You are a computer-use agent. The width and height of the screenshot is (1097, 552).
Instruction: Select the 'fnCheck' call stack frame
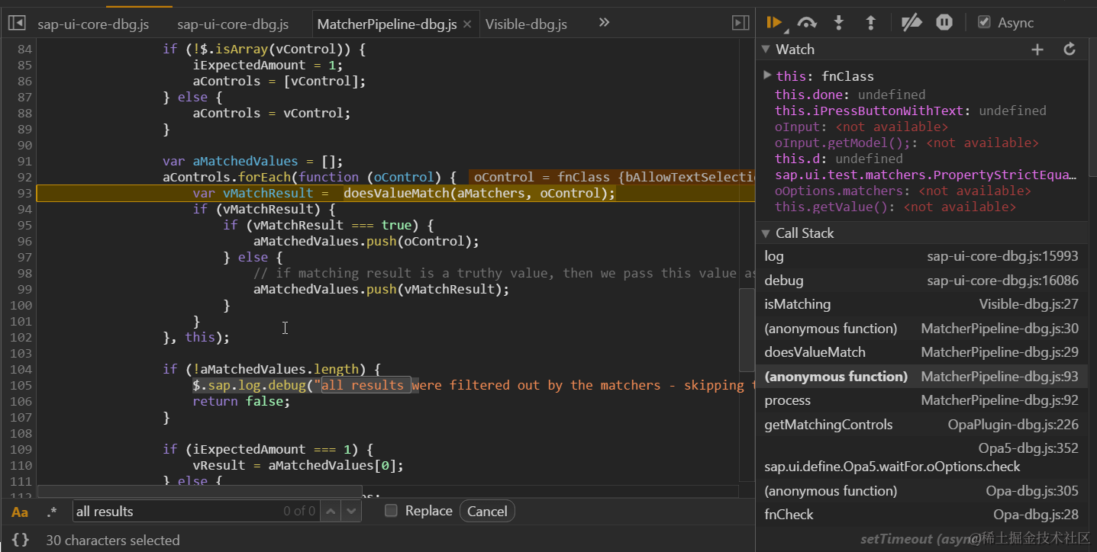pyautogui.click(x=921, y=515)
